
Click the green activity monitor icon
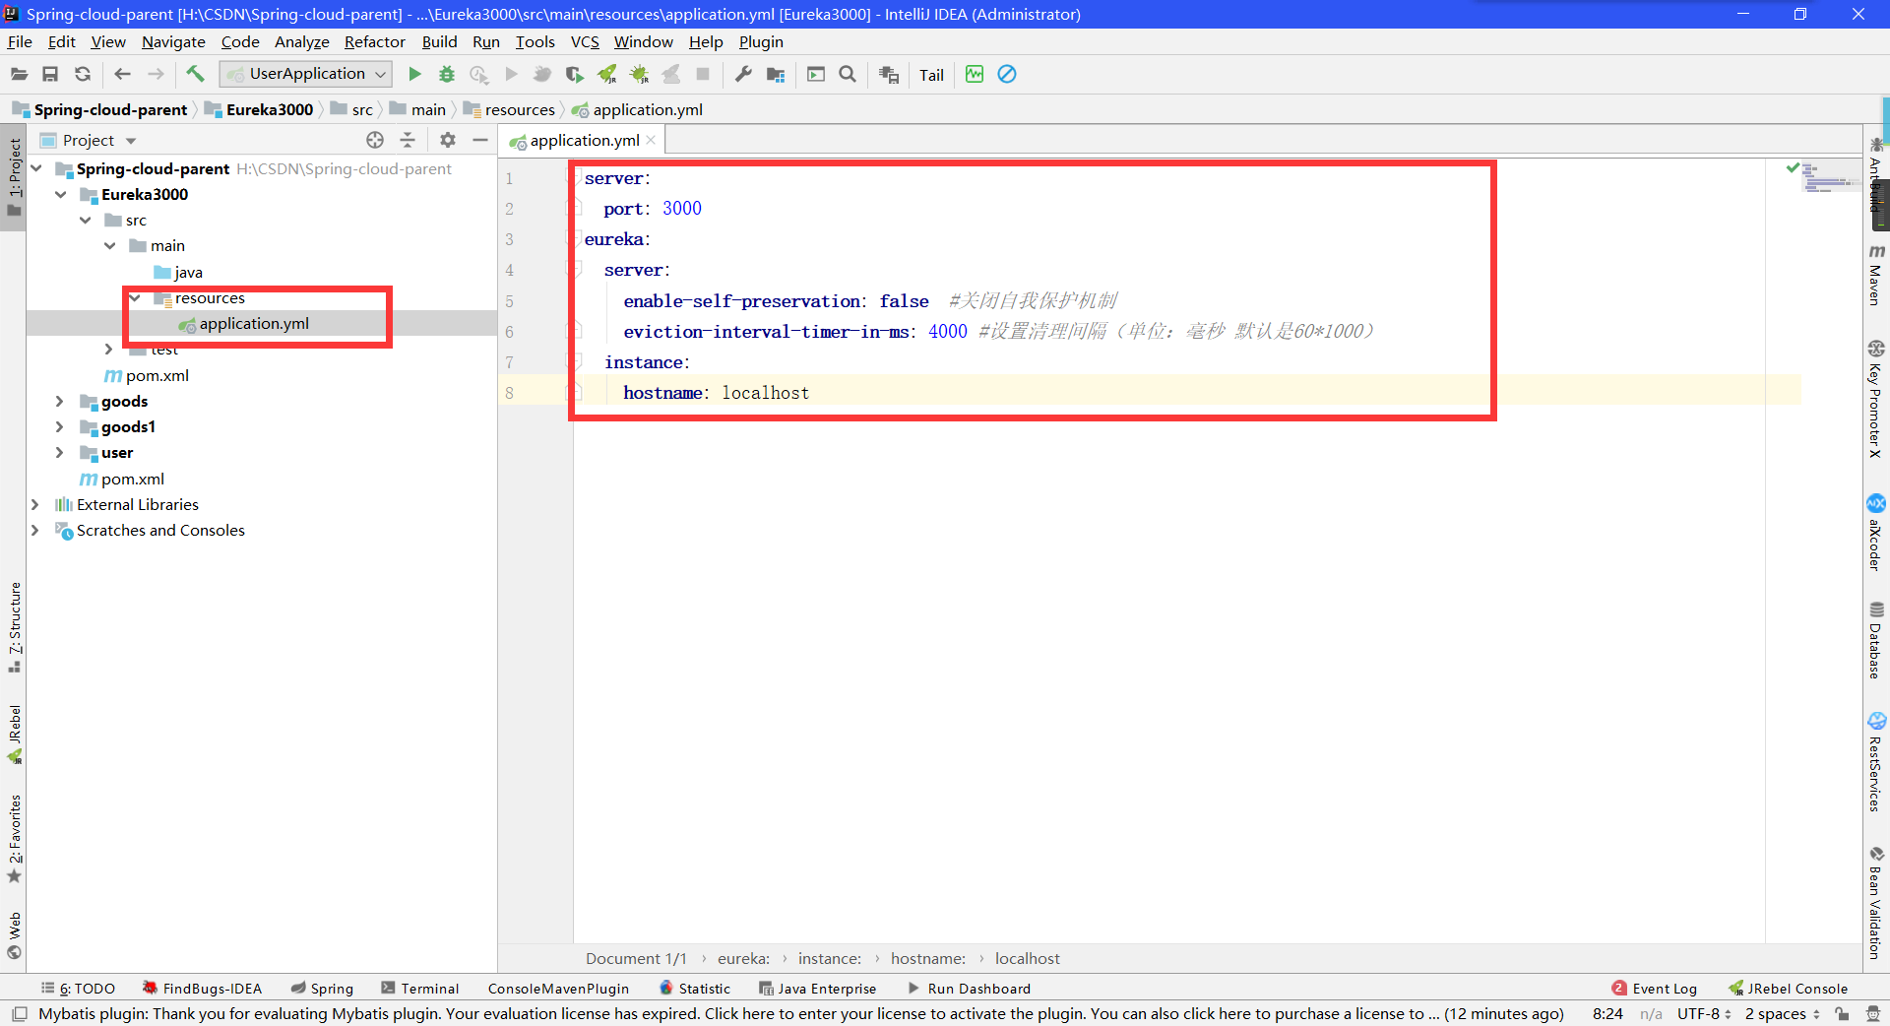[x=975, y=74]
